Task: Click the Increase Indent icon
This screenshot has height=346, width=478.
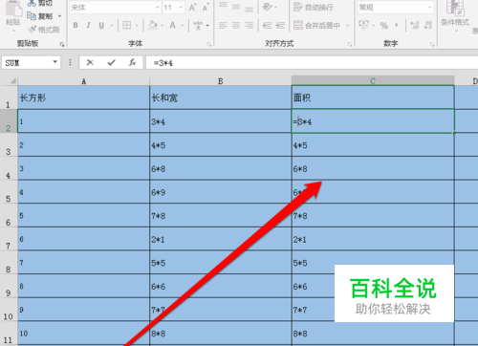Action: click(280, 25)
